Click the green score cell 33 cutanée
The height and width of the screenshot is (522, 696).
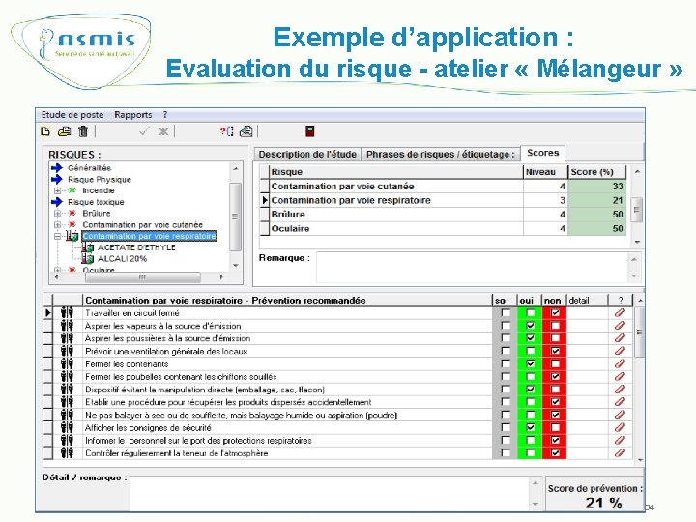pos(596,186)
